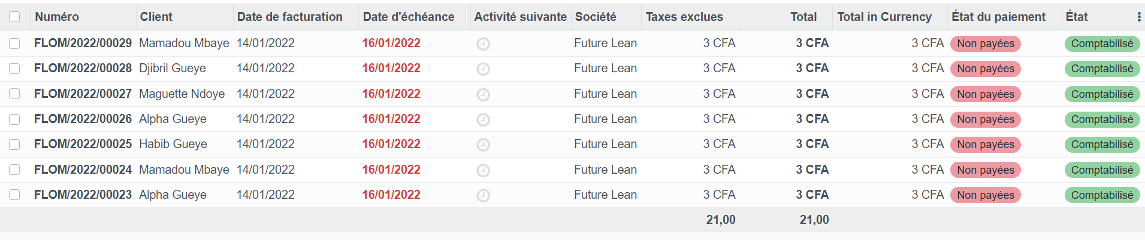1145x240 pixels.
Task: Click activity clock icon for FLOM/2022/00023
Action: [x=483, y=195]
